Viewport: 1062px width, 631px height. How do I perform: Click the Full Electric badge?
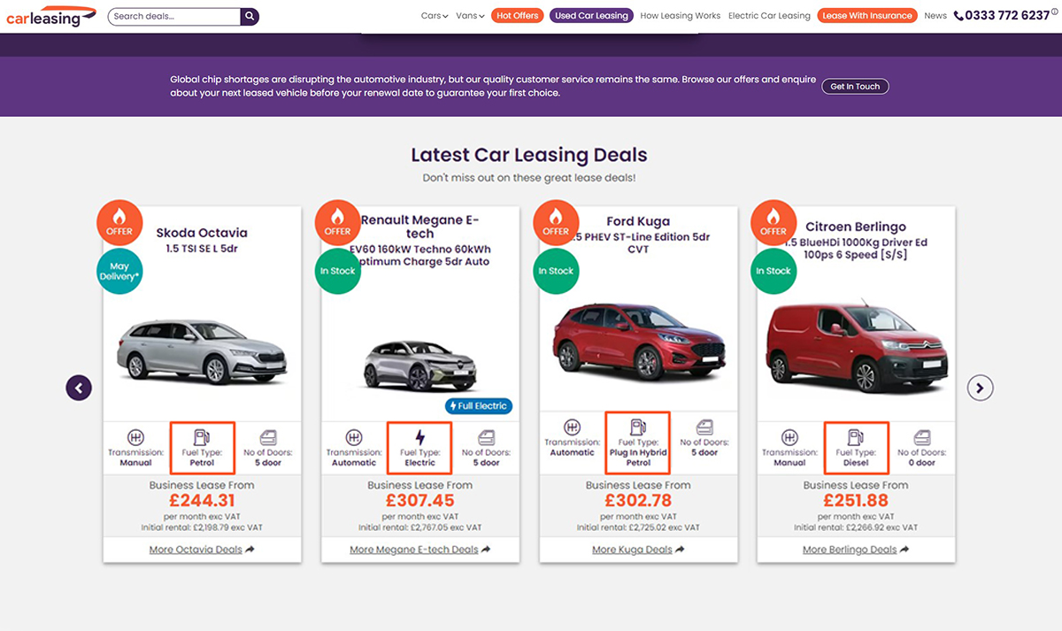coord(479,406)
